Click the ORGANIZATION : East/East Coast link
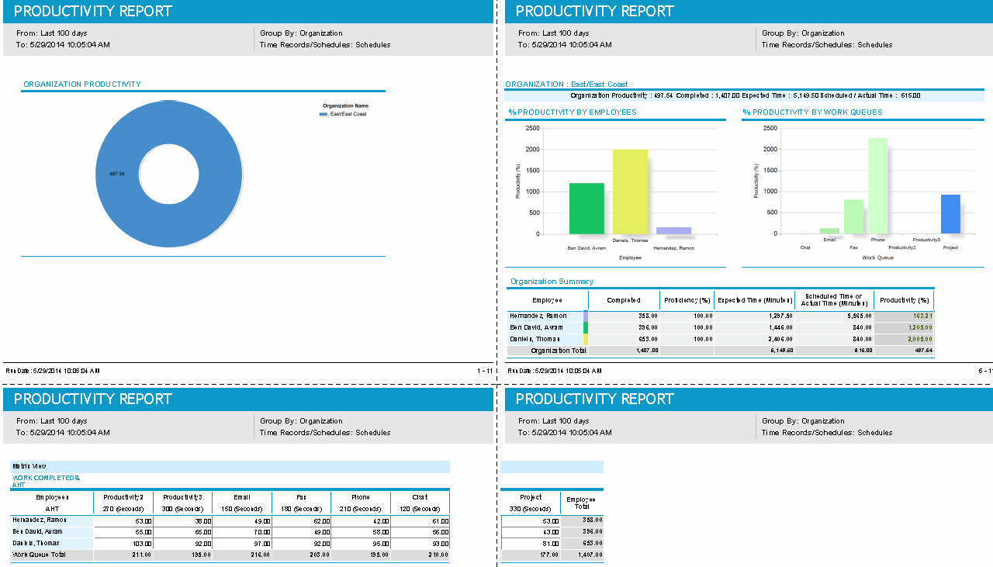The image size is (993, 567). pyautogui.click(x=567, y=84)
